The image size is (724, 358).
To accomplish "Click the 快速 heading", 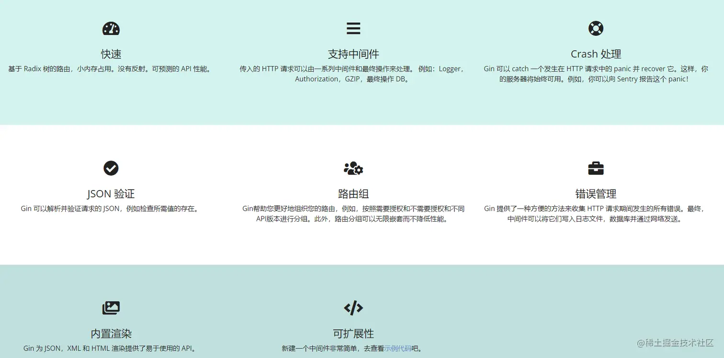I will click(x=111, y=54).
